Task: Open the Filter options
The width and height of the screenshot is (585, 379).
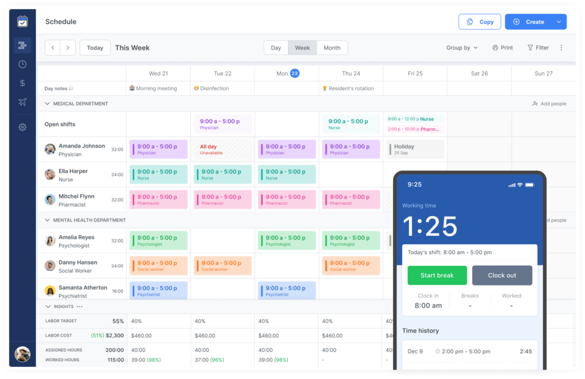Action: point(537,48)
